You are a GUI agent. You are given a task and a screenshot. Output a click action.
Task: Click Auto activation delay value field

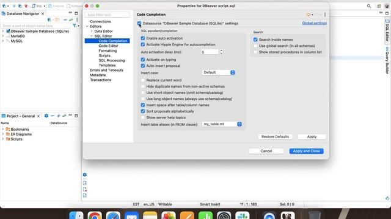(x=210, y=52)
